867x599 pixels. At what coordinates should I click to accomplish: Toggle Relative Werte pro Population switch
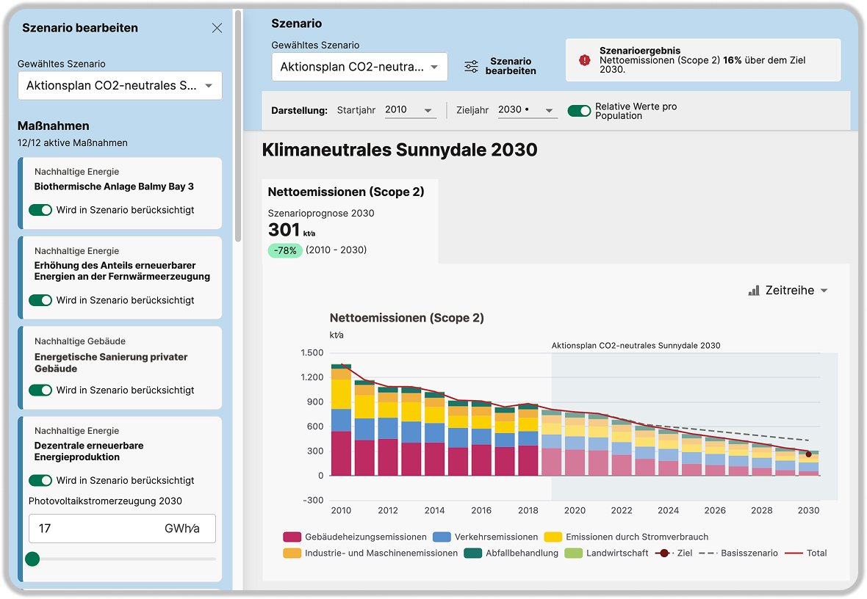pos(580,111)
